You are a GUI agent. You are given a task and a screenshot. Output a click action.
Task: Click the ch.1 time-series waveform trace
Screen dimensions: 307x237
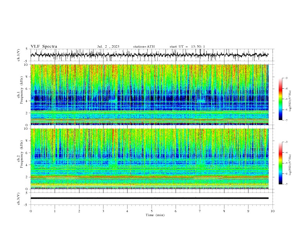pyautogui.click(x=149, y=55)
